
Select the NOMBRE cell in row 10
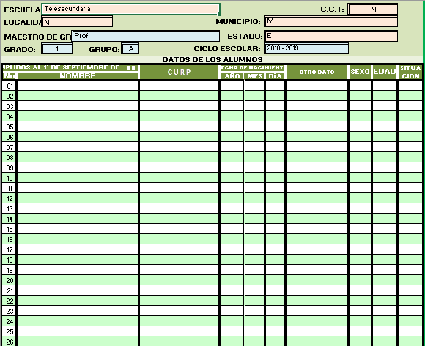[x=78, y=178]
